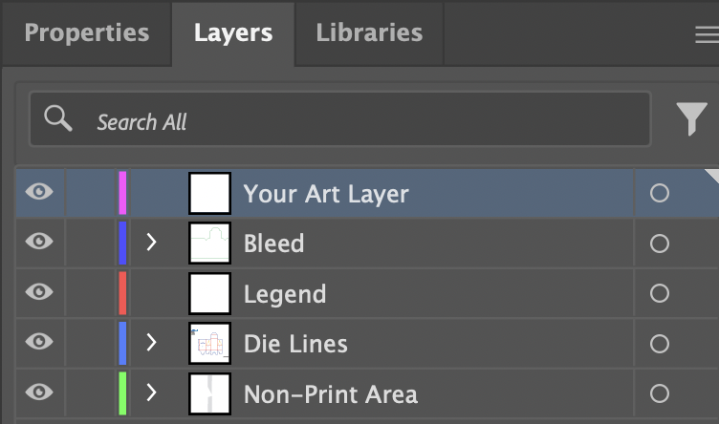Screen dimensions: 719x424
Task: Switch to the Libraries tab
Action: point(369,32)
